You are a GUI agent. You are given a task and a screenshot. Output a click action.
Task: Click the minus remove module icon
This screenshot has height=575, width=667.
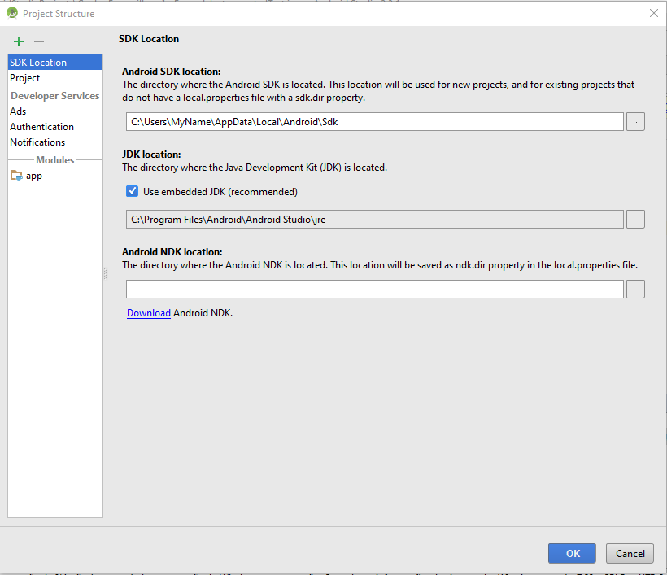(x=38, y=41)
